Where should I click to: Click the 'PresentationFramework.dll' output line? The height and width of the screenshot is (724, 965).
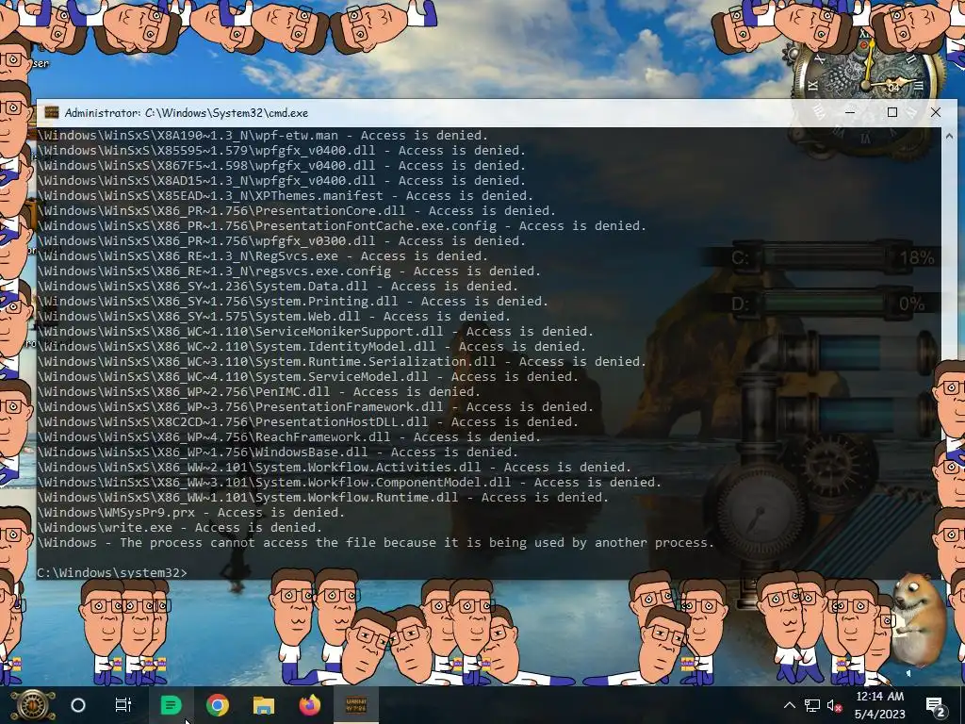pyautogui.click(x=316, y=407)
